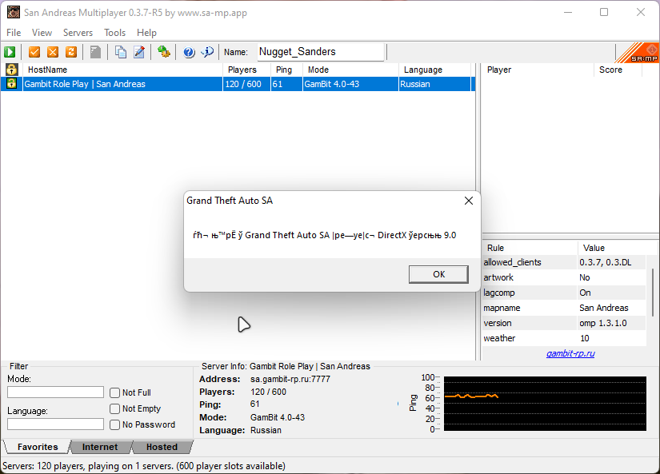Sort servers by Ping column header
Screen dimensions: 660x474
click(x=286, y=70)
